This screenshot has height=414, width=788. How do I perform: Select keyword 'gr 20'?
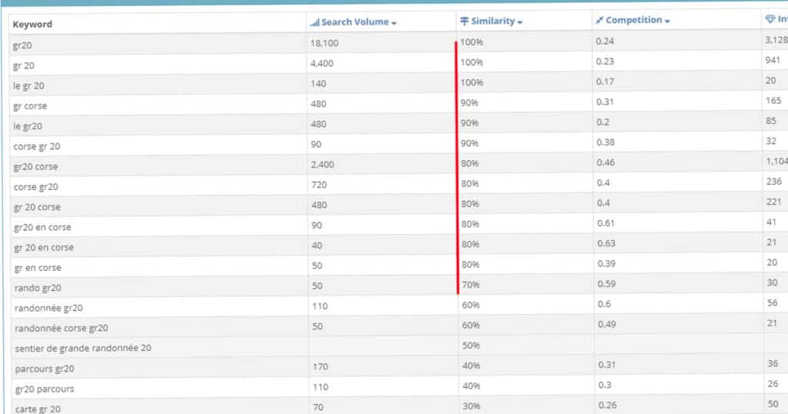pos(24,65)
